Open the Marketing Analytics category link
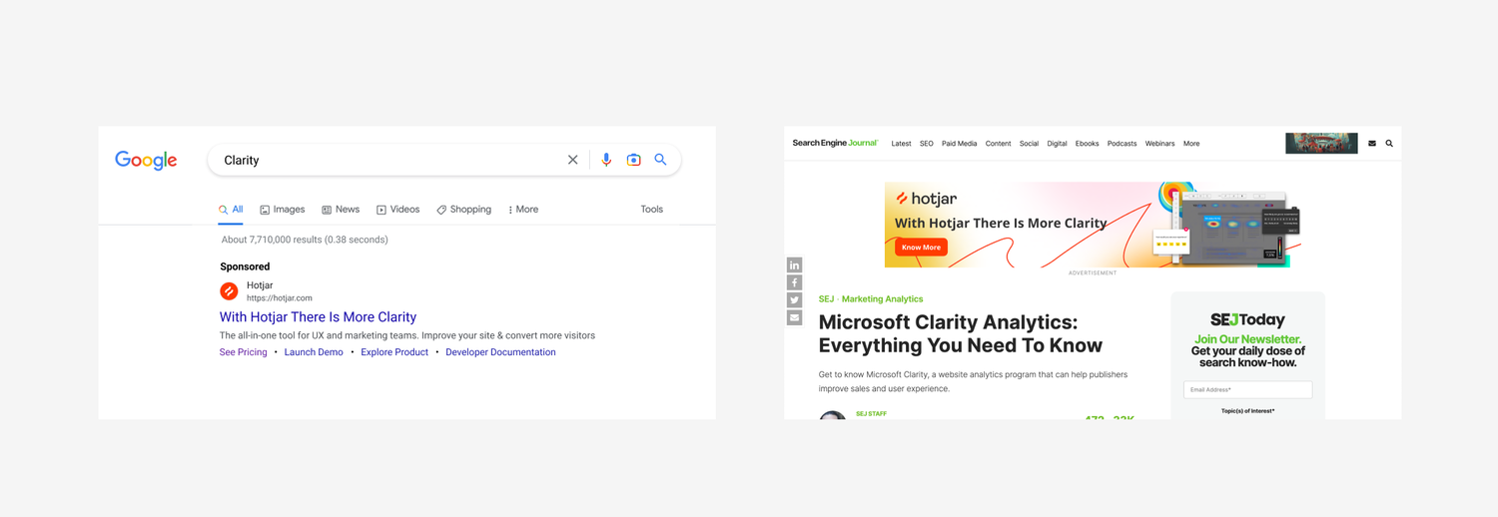The image size is (1498, 517). tap(883, 299)
